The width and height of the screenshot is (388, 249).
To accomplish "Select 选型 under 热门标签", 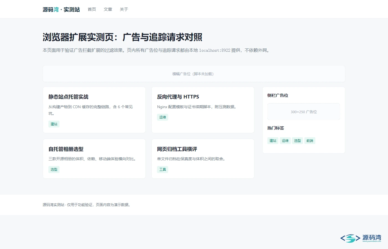I will (297, 141).
